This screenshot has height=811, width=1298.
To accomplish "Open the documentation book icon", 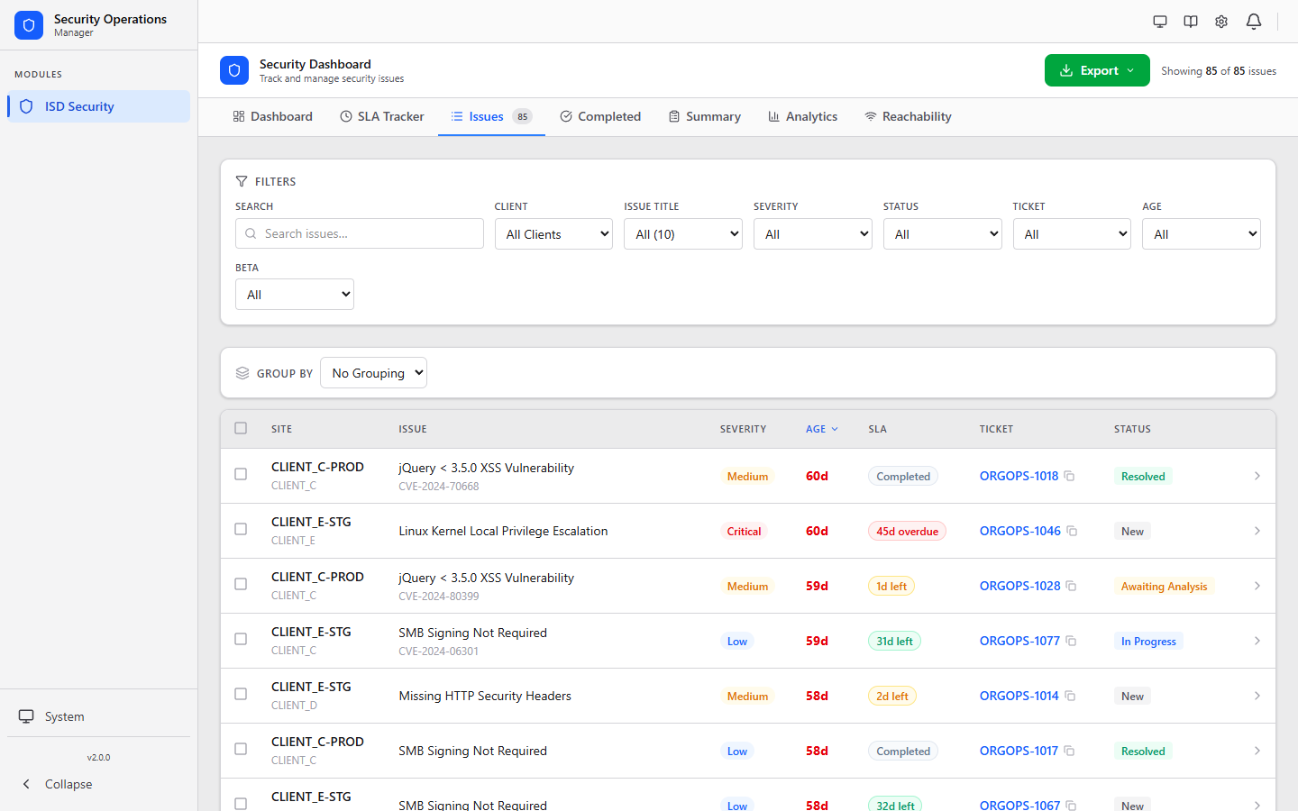I will click(x=1191, y=22).
